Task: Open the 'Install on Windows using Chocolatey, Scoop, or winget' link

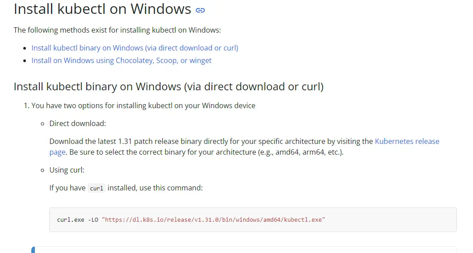Action: coord(121,60)
